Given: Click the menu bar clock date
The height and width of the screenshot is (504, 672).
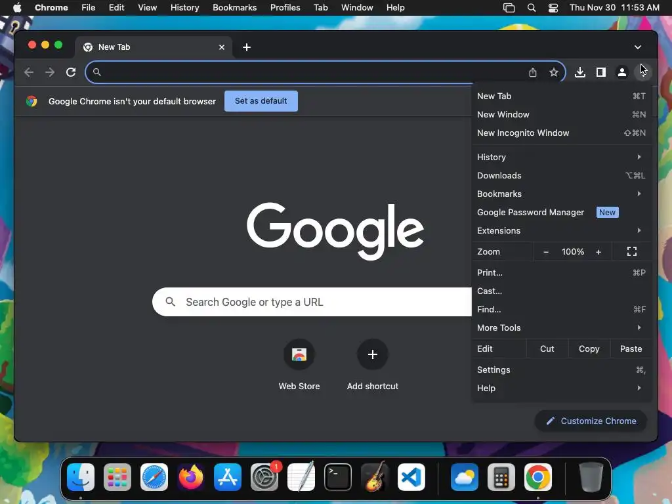Looking at the screenshot, I should click(614, 8).
